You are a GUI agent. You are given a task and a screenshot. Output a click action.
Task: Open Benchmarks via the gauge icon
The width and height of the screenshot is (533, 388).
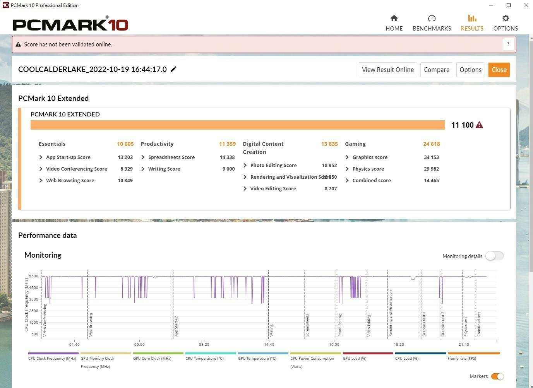(x=432, y=18)
